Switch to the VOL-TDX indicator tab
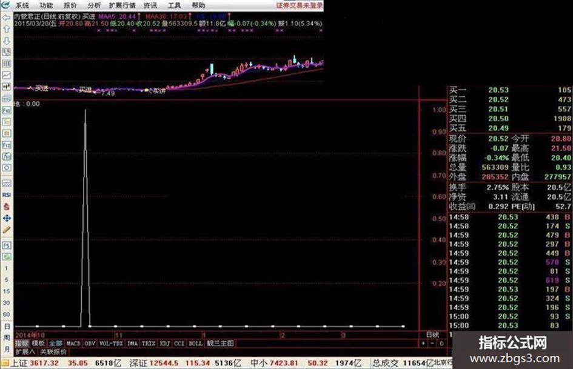Viewport: 573px width, 369px height. [111, 344]
